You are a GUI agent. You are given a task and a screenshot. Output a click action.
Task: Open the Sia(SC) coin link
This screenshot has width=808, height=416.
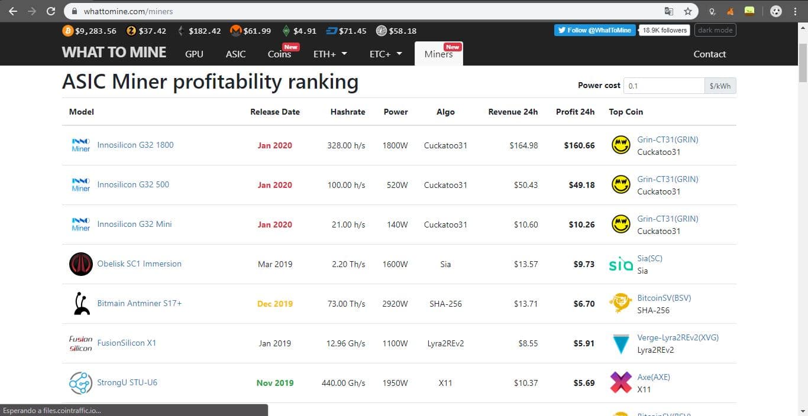pyautogui.click(x=650, y=258)
